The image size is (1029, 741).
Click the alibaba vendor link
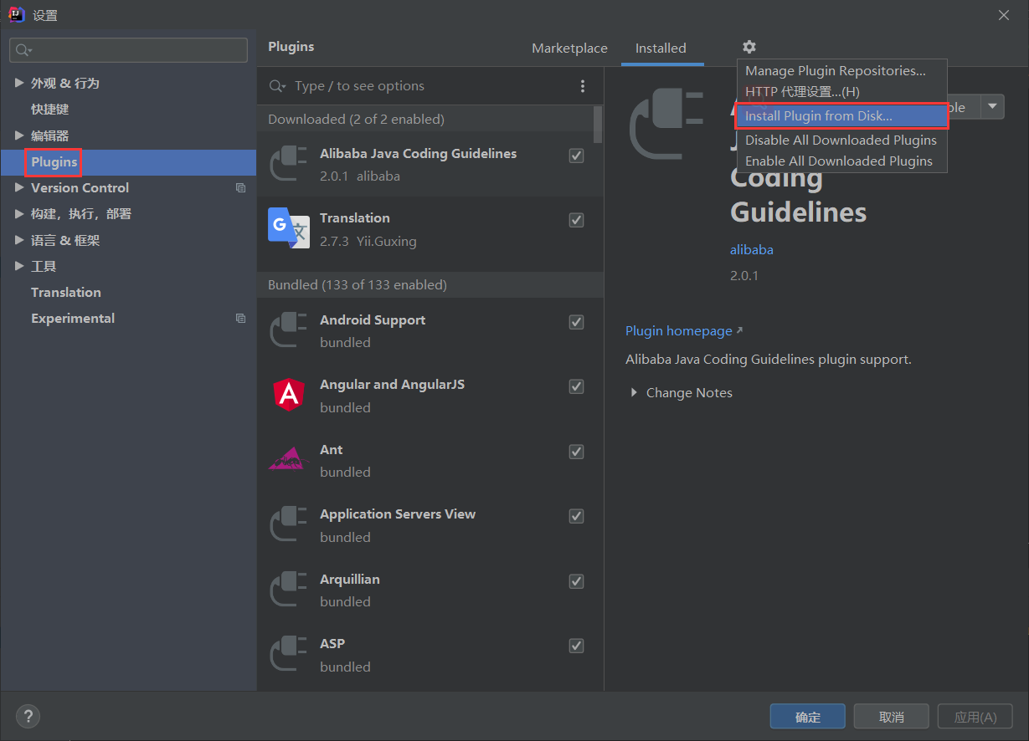pos(752,249)
